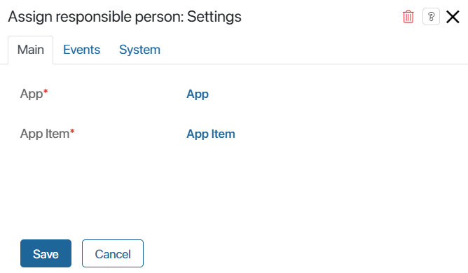Switch to the Events tab
This screenshot has width=468, height=273.
81,50
